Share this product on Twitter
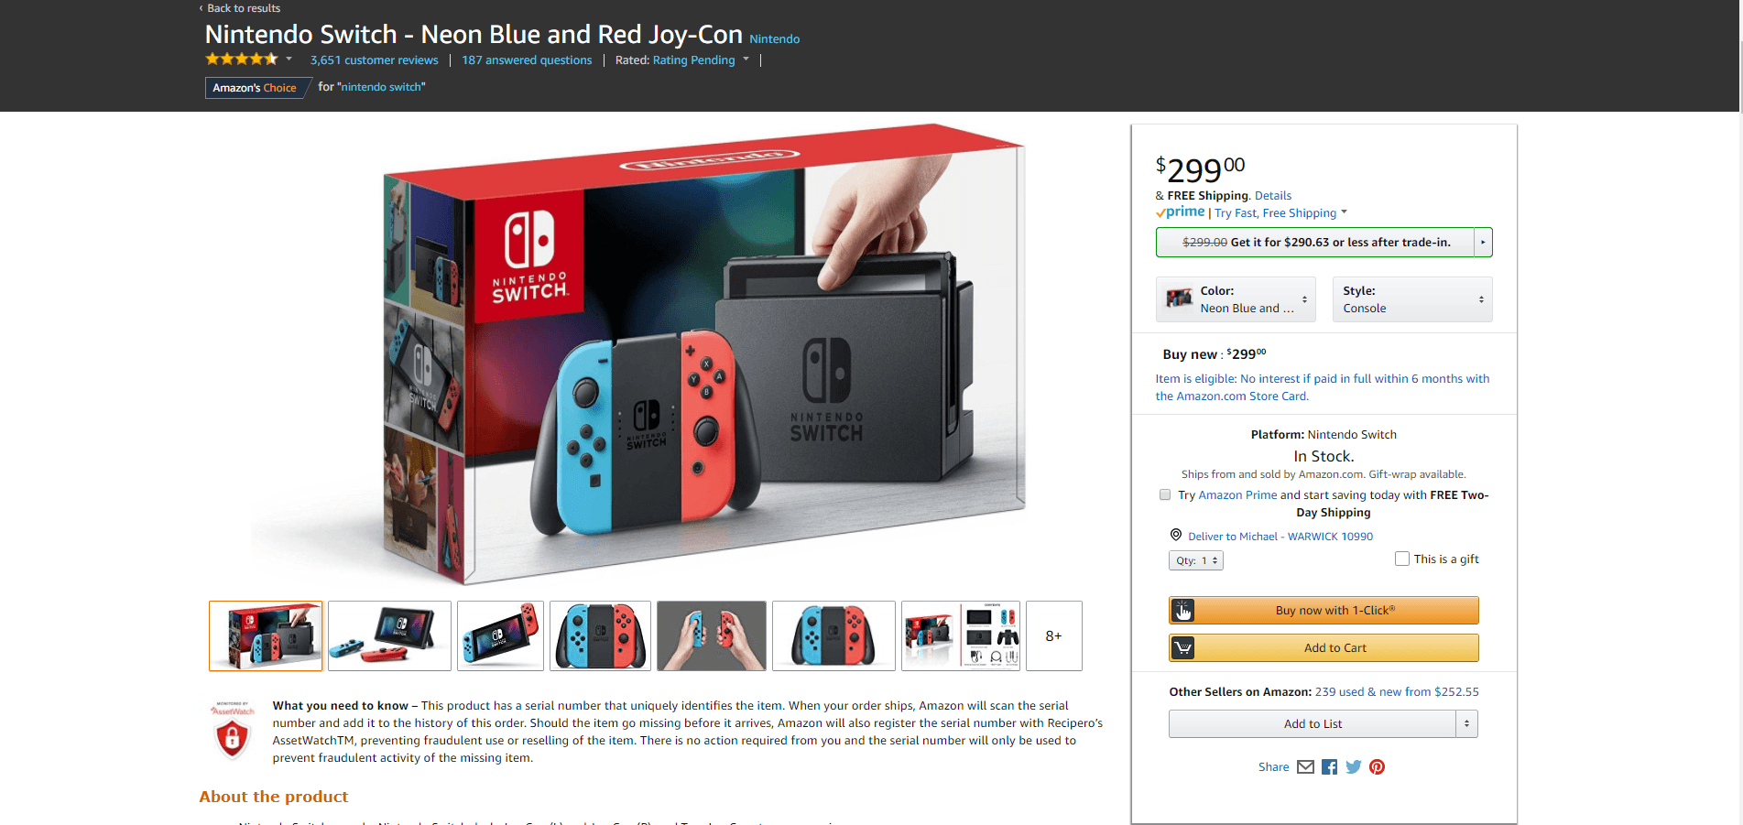 click(1353, 767)
